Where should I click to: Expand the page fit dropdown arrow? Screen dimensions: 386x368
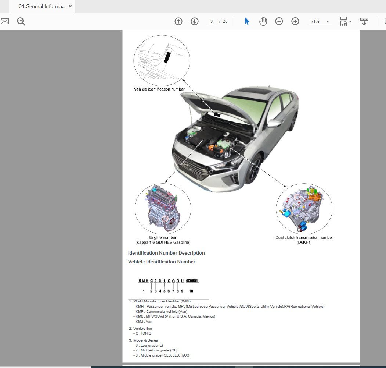350,21
